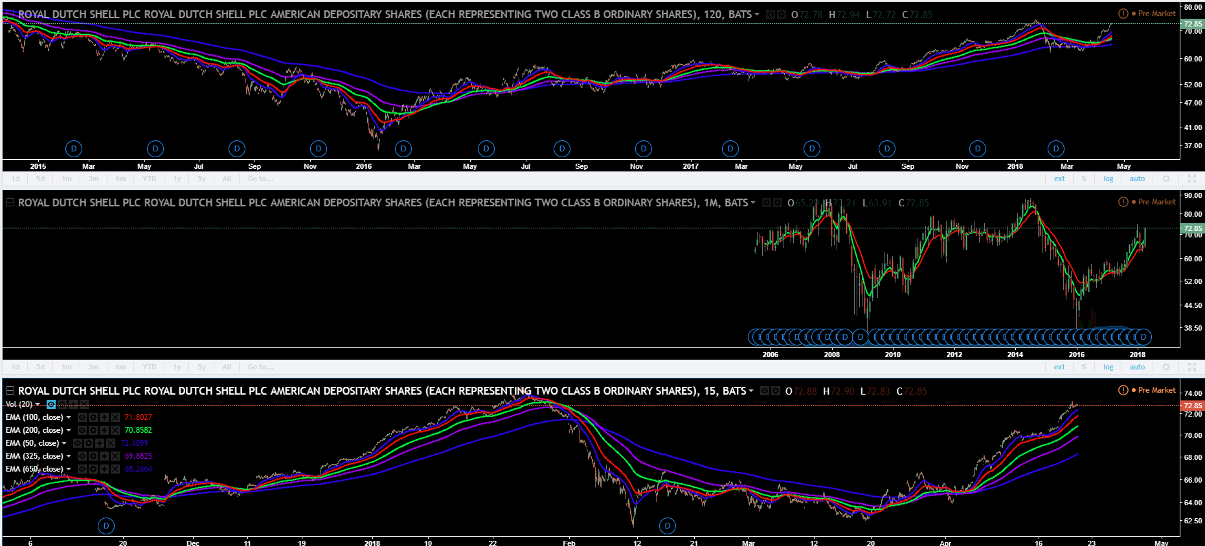This screenshot has height=546, width=1205.
Task: Click the 72.85 price label on the bottom chart's axis
Action: (1192, 406)
